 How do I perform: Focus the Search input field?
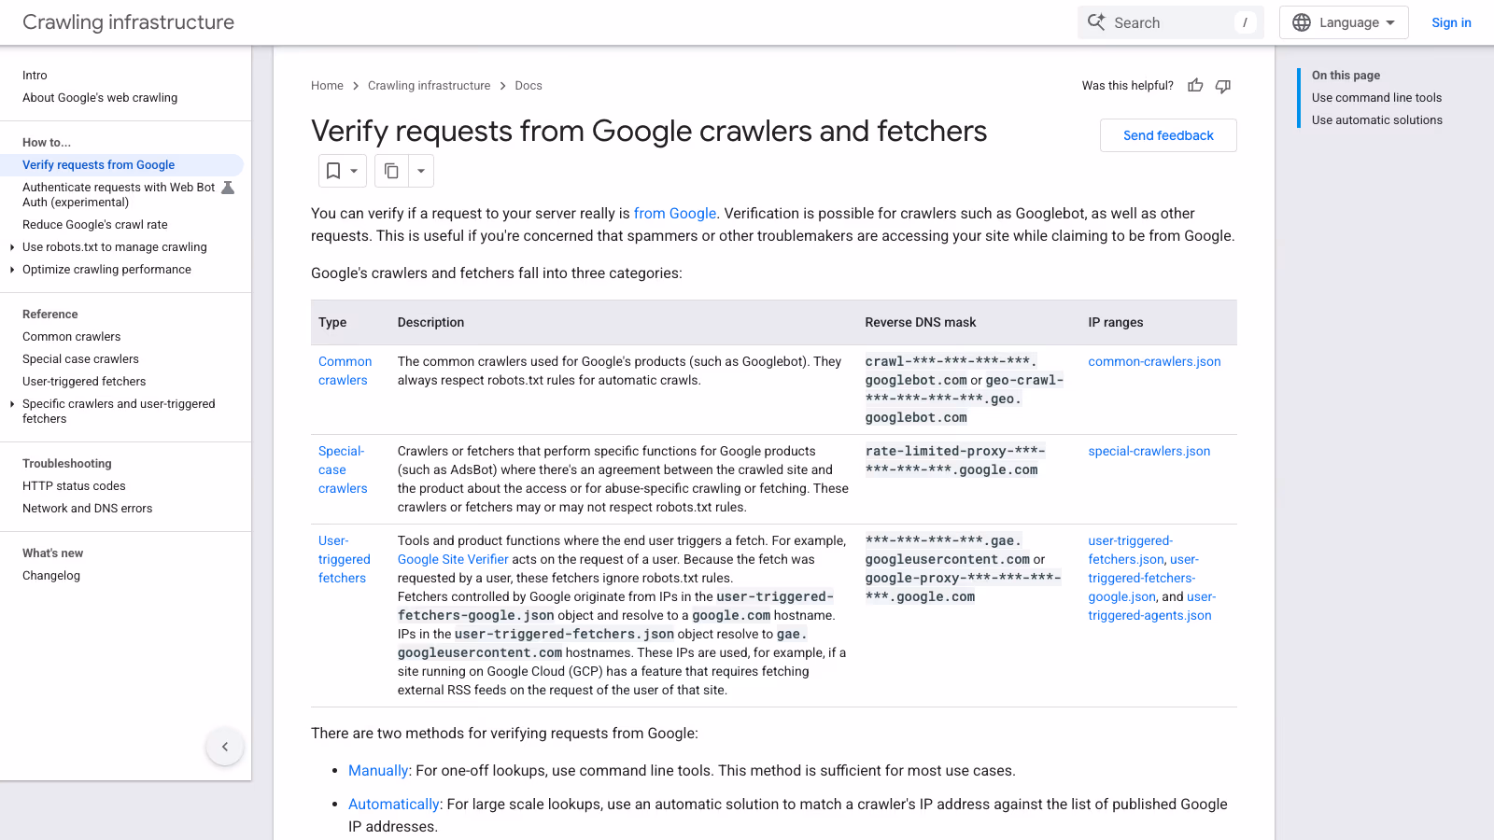[x=1170, y=22]
